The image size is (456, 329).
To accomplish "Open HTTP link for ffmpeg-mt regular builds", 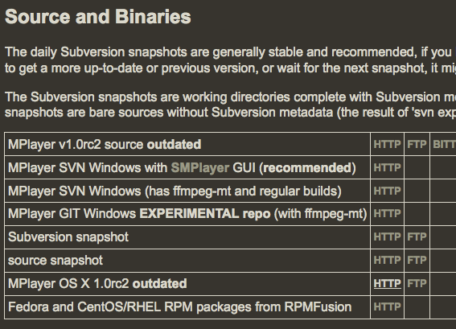I will pos(387,191).
